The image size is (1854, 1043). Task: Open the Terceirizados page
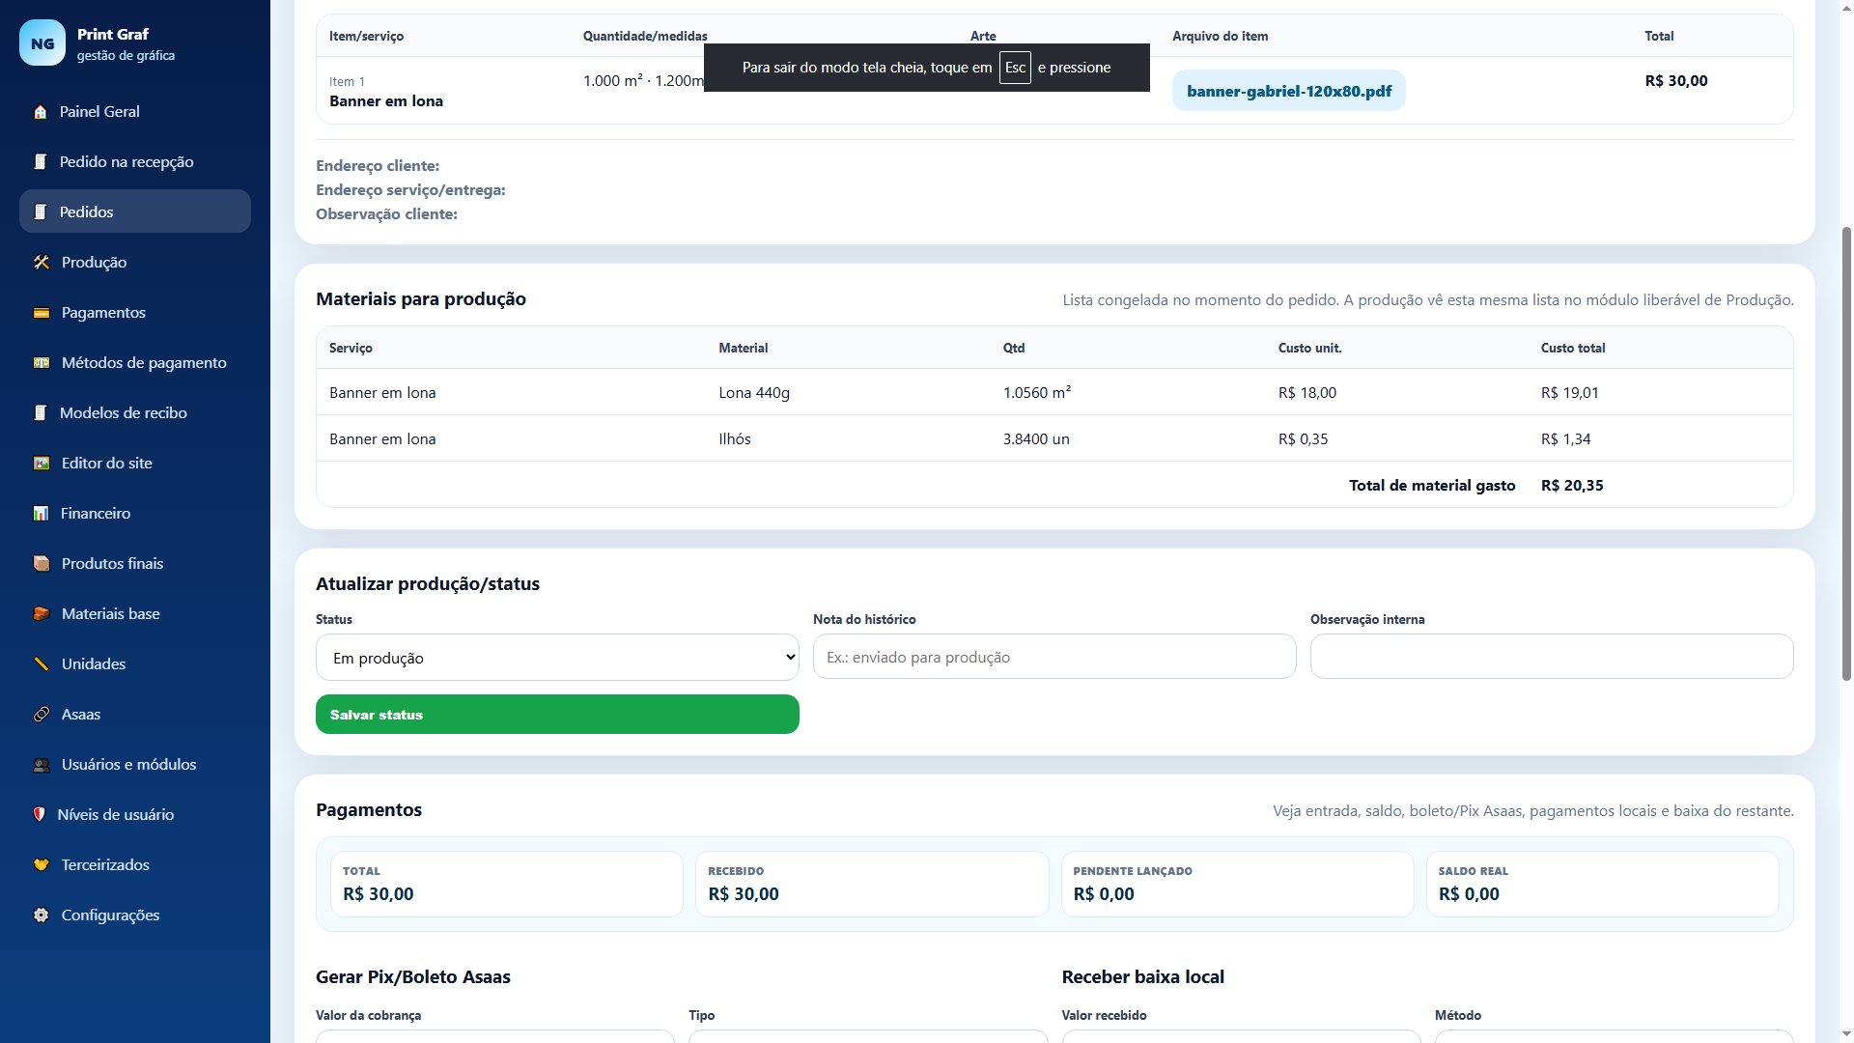pos(135,865)
